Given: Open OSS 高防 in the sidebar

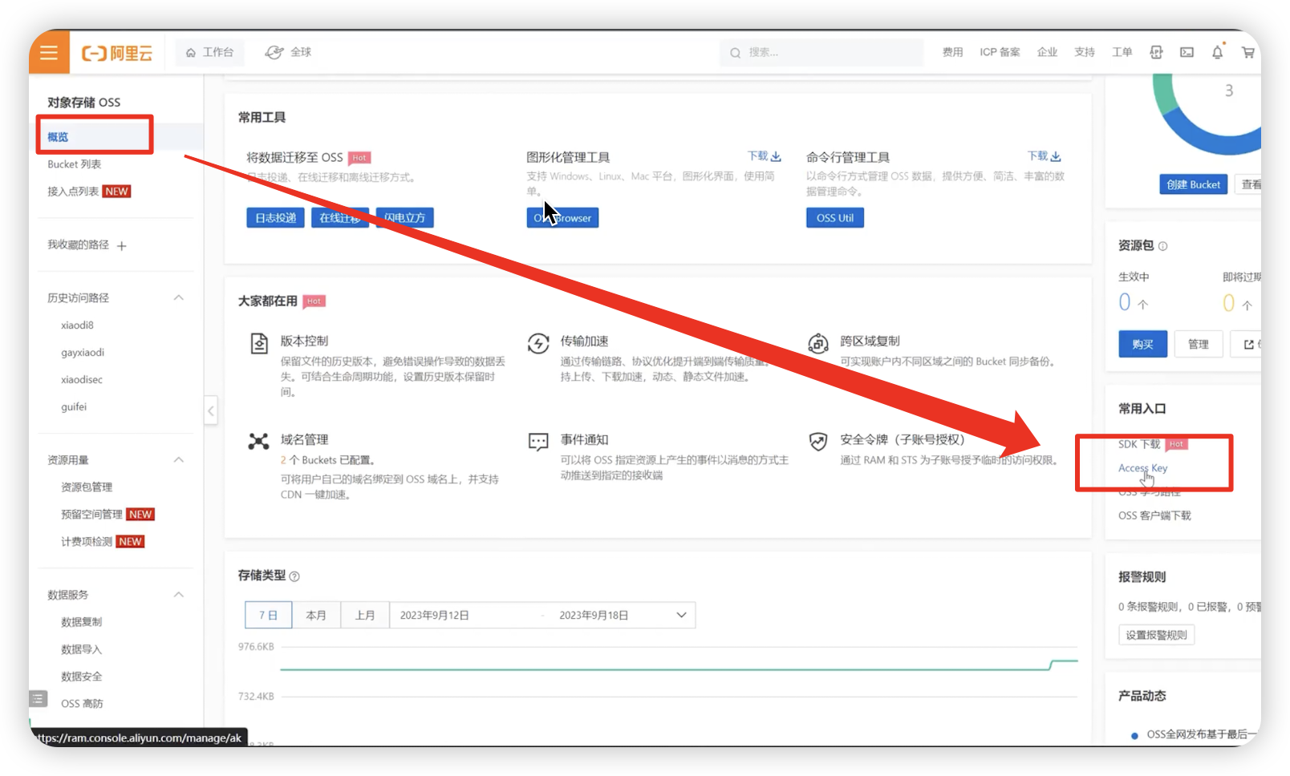Looking at the screenshot, I should [x=82, y=704].
